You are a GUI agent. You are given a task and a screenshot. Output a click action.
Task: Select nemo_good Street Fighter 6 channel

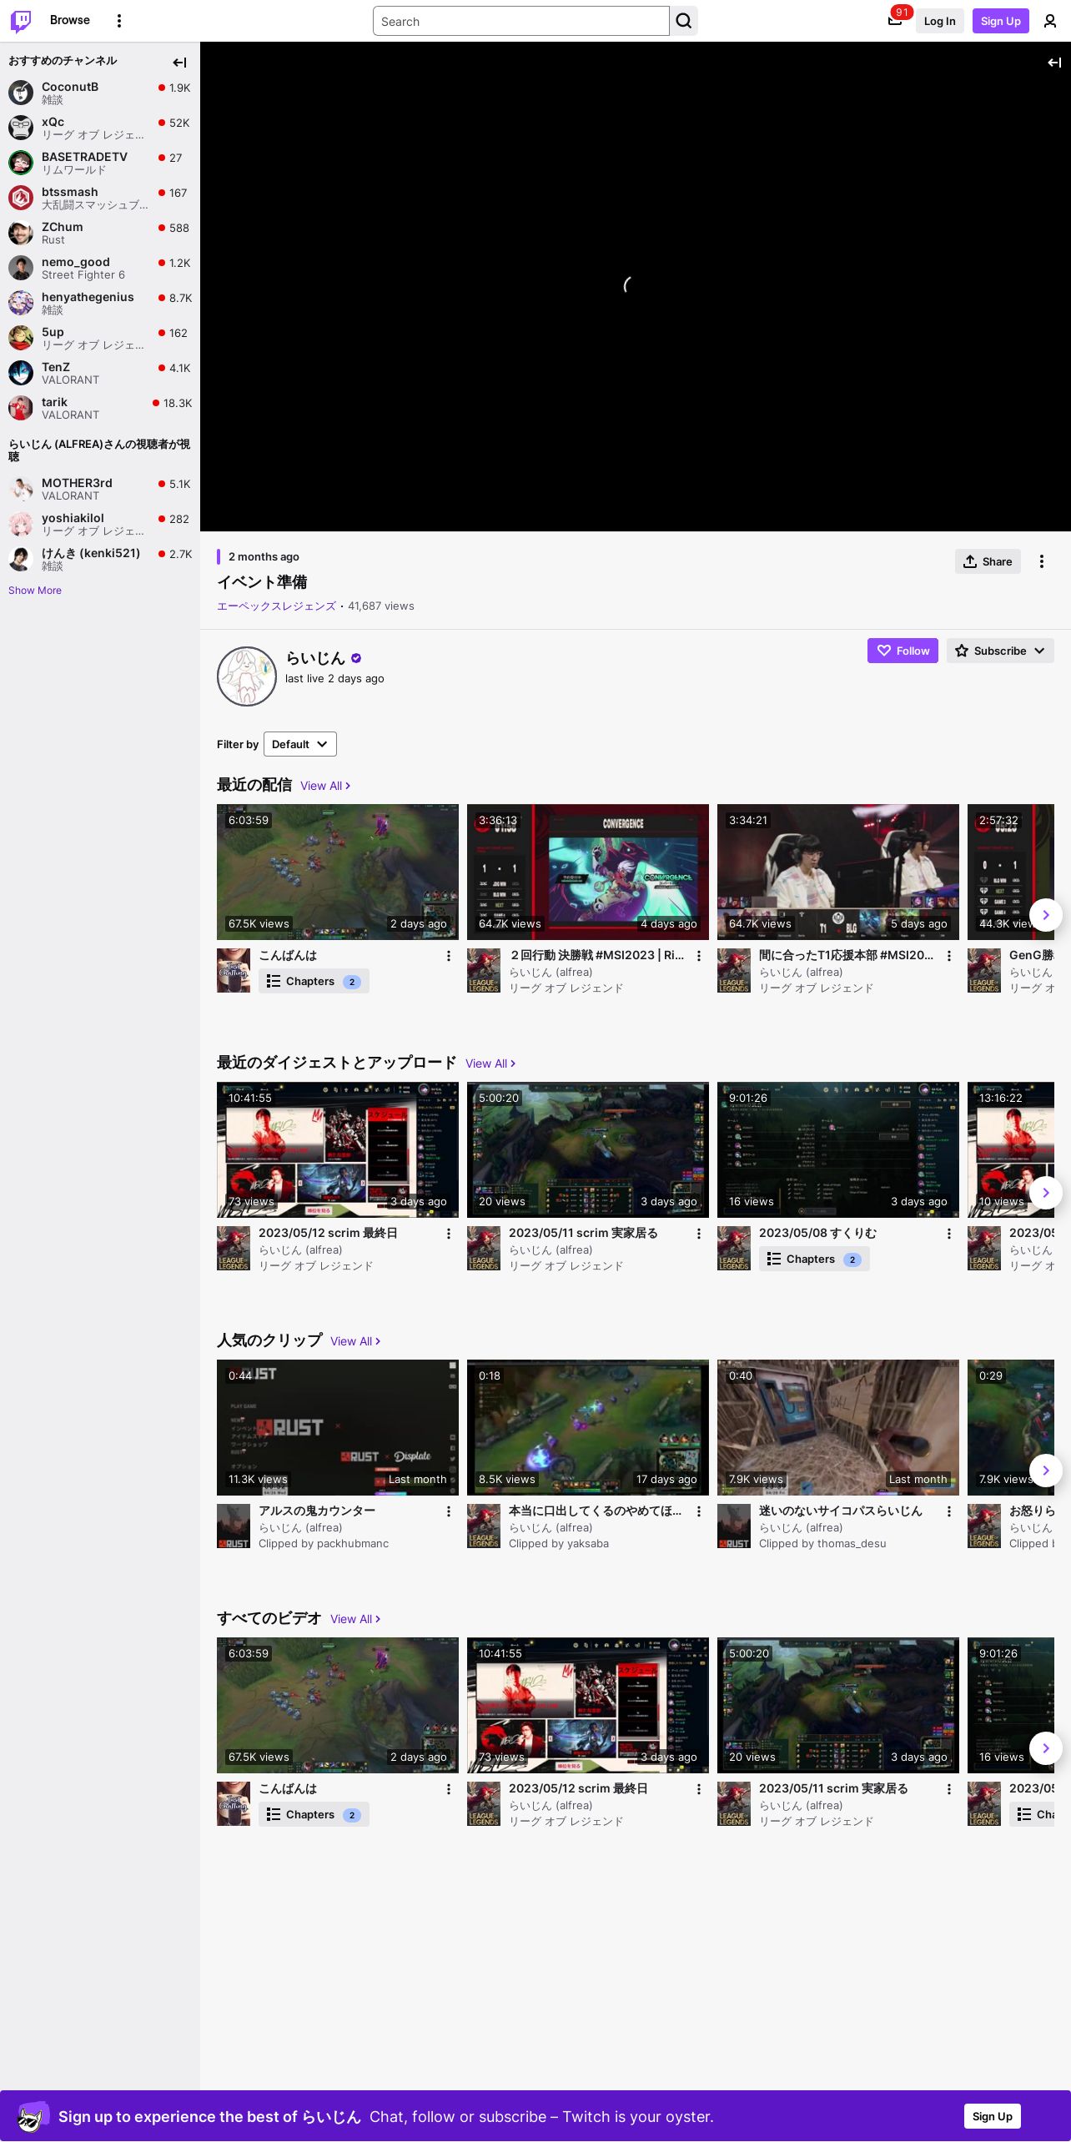(100, 268)
